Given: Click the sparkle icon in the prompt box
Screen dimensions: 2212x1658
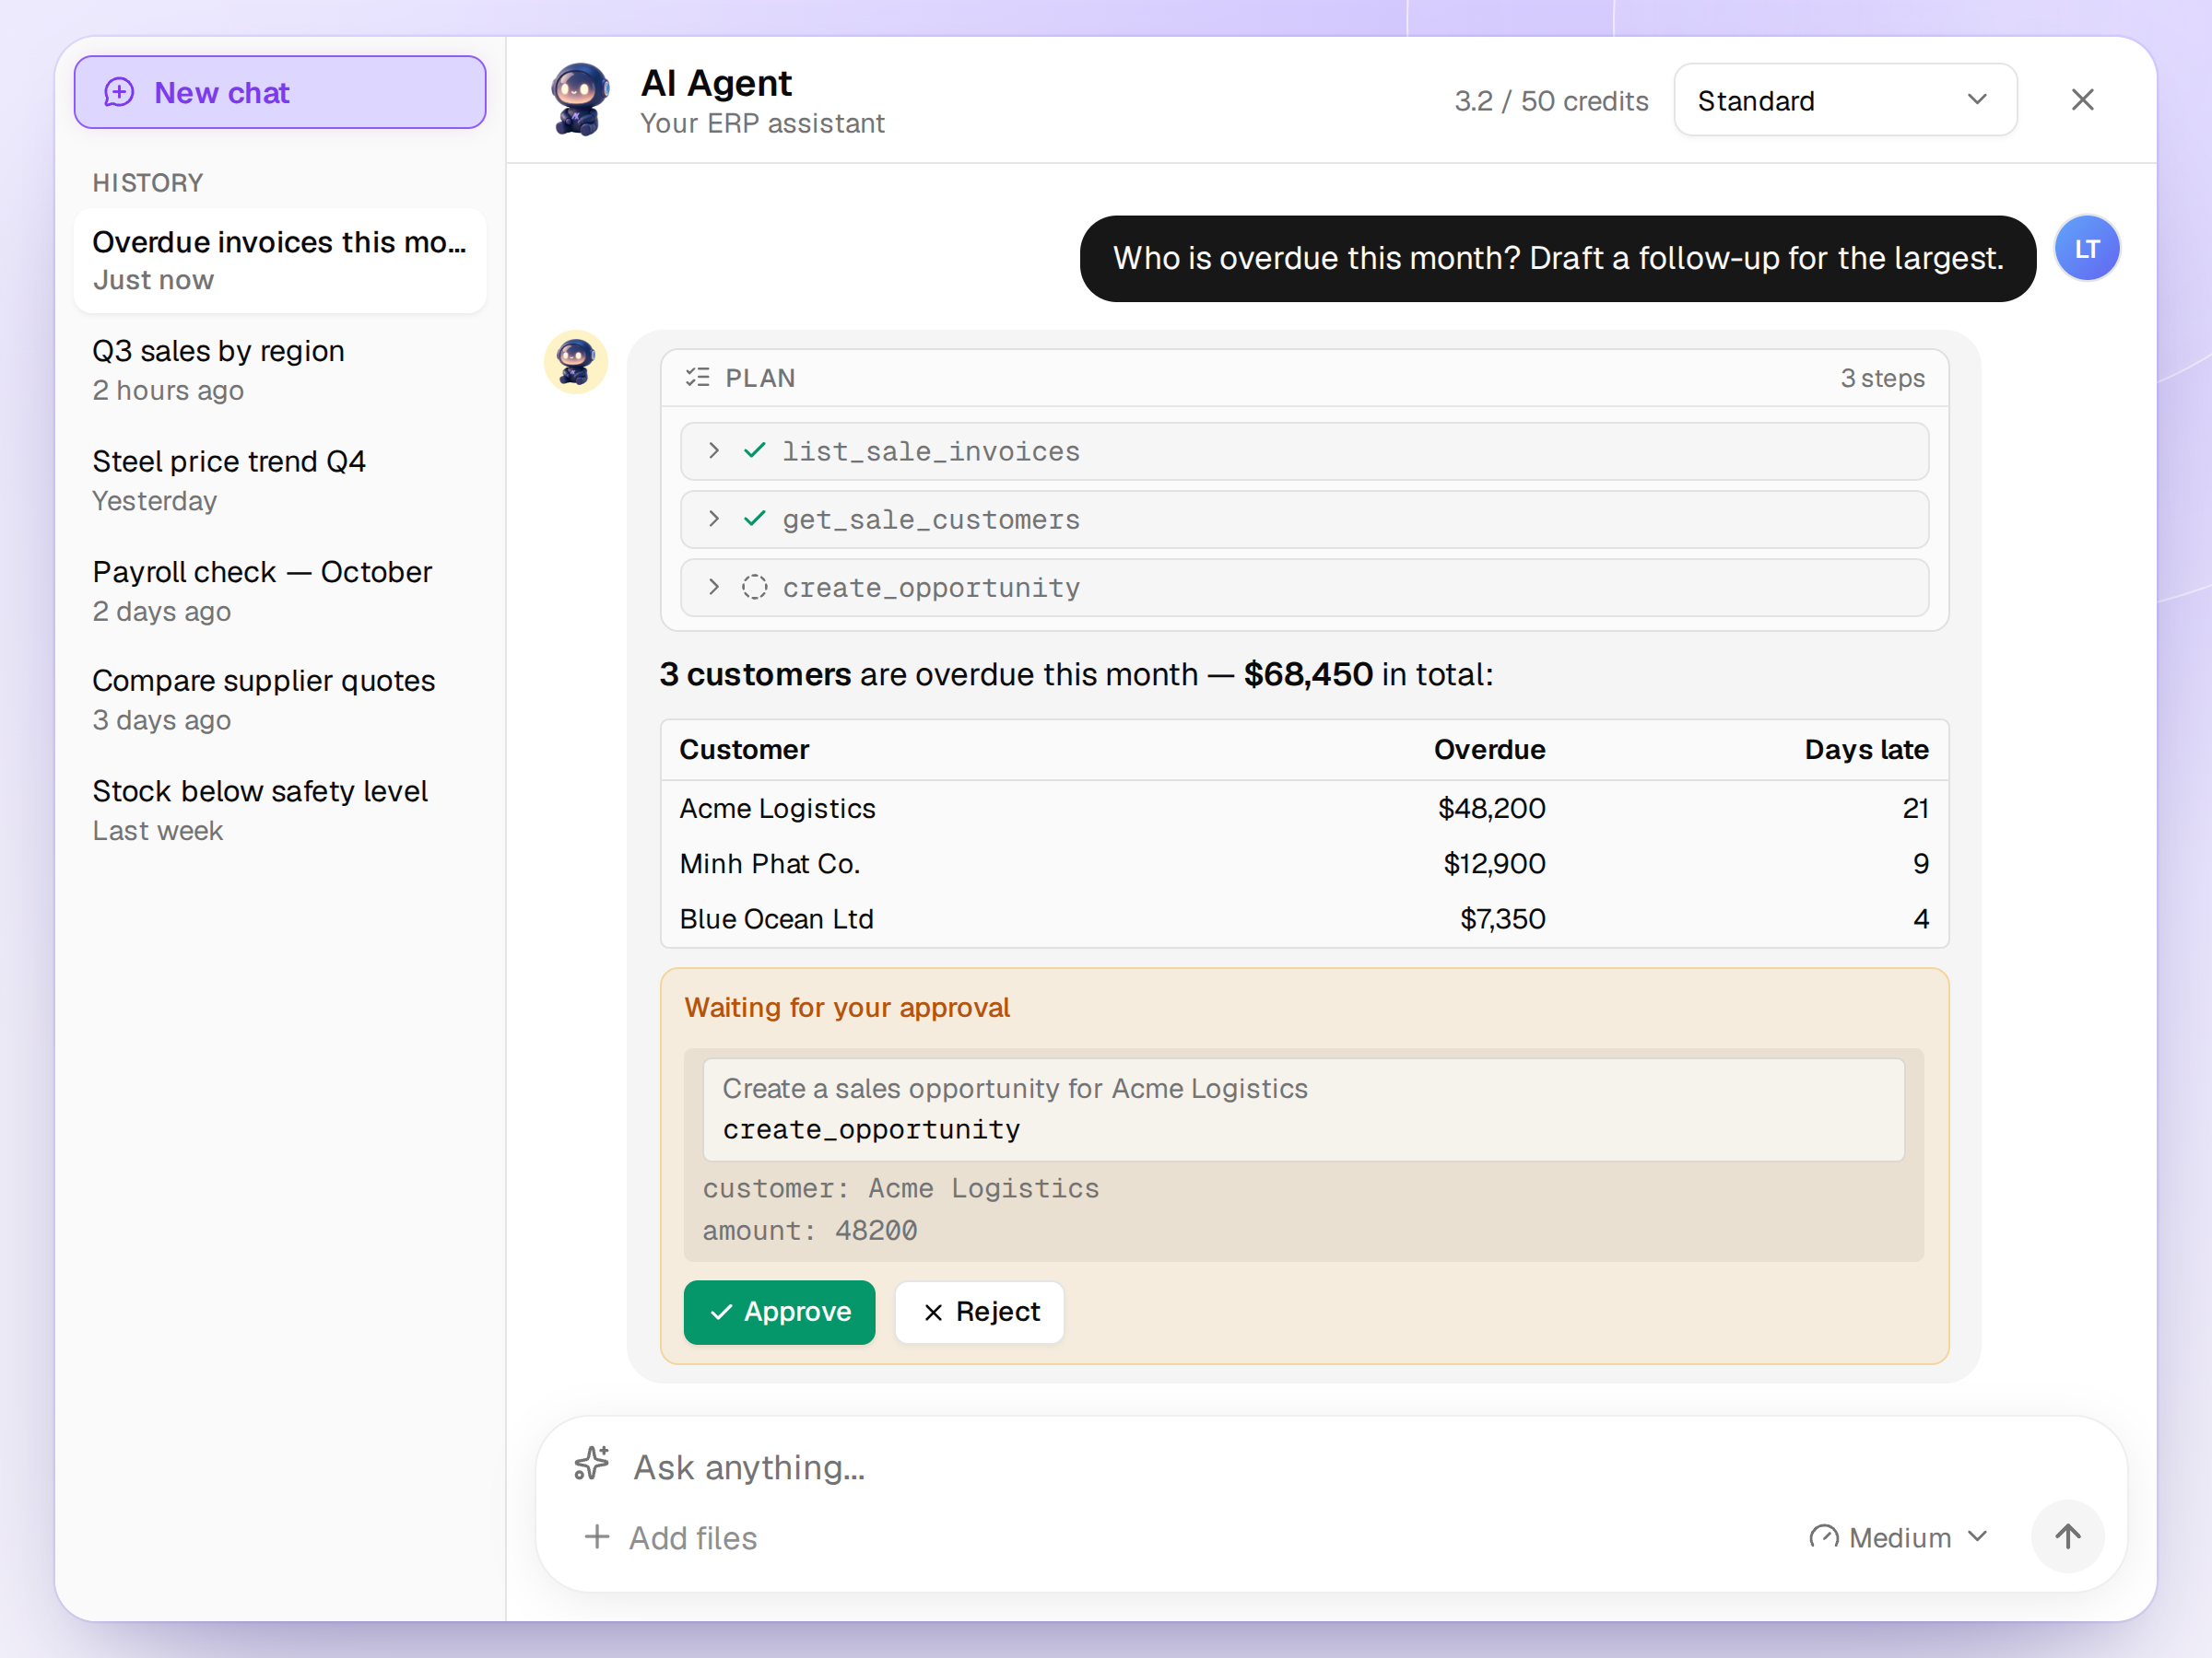Looking at the screenshot, I should (x=591, y=1465).
